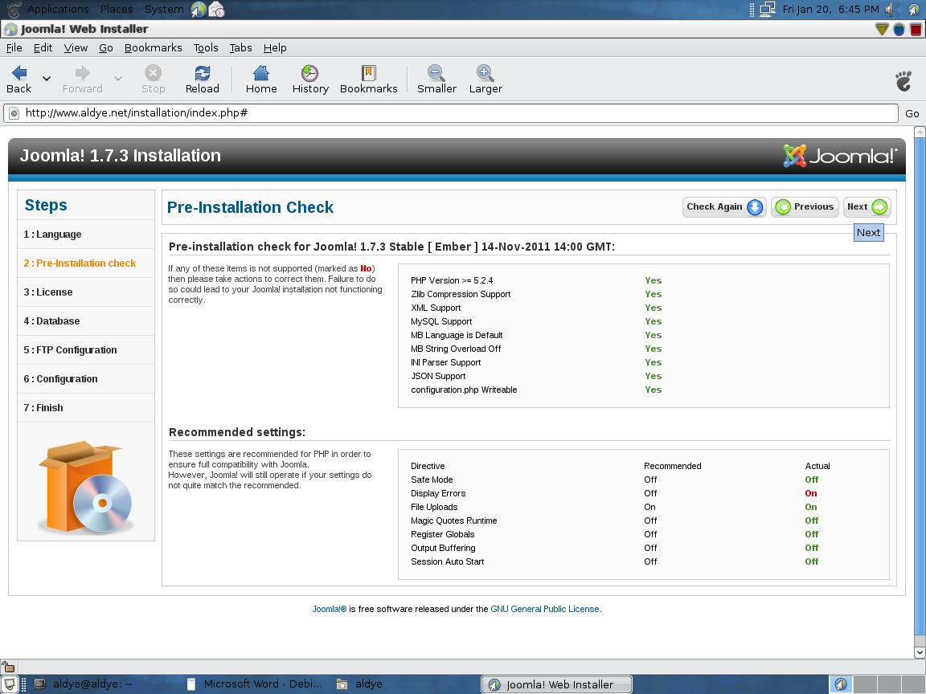This screenshot has width=926, height=694.
Task: Open the Back history dropdown arrow
Action: (46, 79)
